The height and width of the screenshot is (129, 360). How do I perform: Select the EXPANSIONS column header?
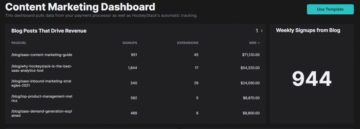point(188,43)
